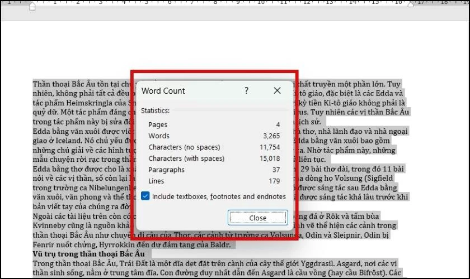
Task: Close the Word Count dialog with X
Action: tap(278, 90)
